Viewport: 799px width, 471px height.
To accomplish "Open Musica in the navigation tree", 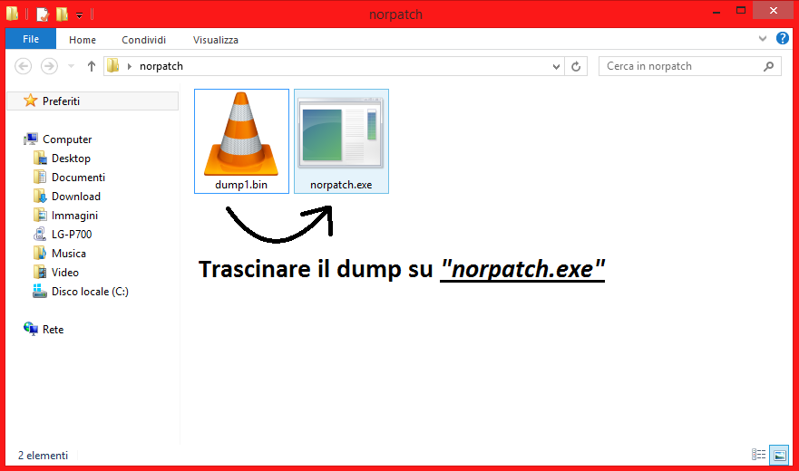I will [68, 253].
